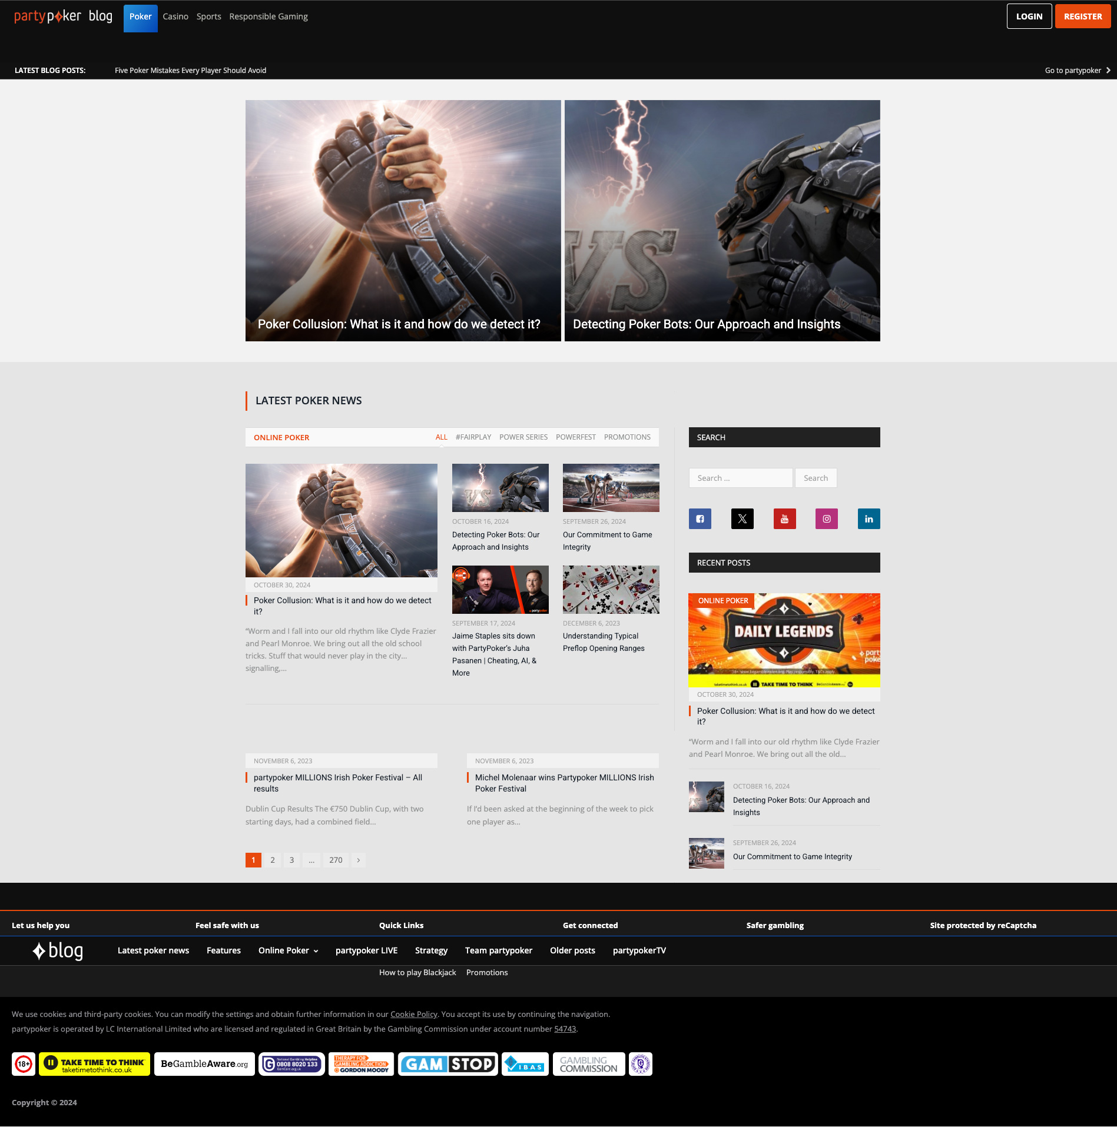Screen dimensions: 1117x1127
Task: Select the Poker tab in top navigation
Action: [141, 18]
